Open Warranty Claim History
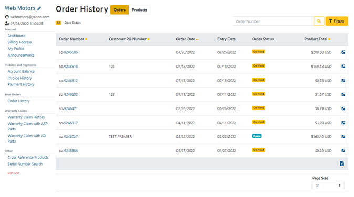This screenshot has width=354, height=197. click(26, 117)
